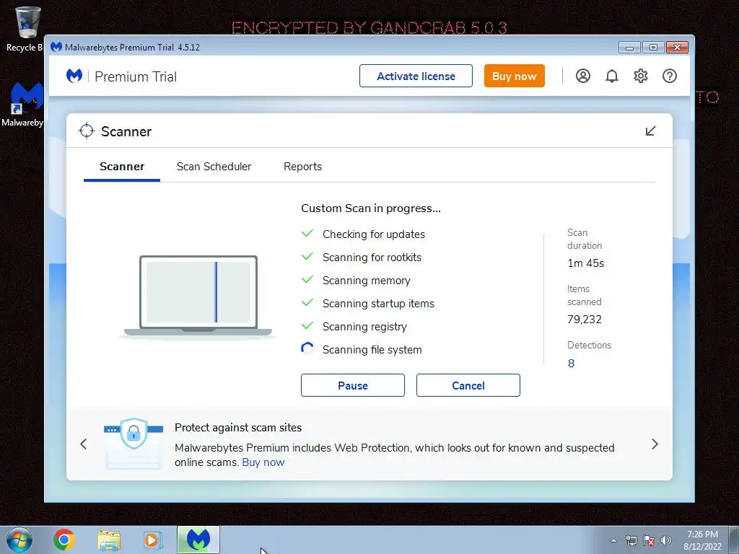Open the network tray icon
This screenshot has width=739, height=554.
coord(631,541)
